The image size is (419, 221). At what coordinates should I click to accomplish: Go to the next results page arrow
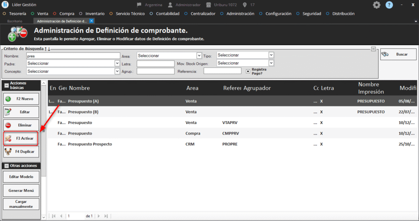pyautogui.click(x=99, y=216)
